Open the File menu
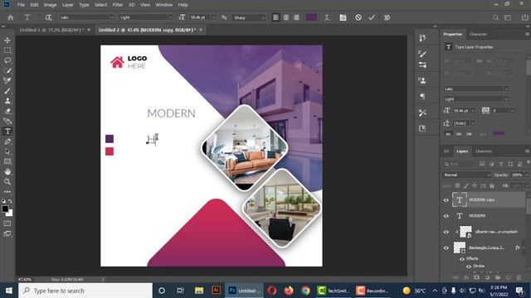This screenshot has width=531, height=298. pos(21,5)
